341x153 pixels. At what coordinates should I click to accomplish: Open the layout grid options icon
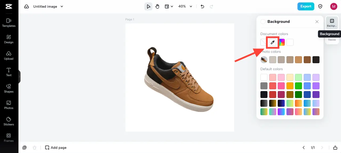point(167,6)
